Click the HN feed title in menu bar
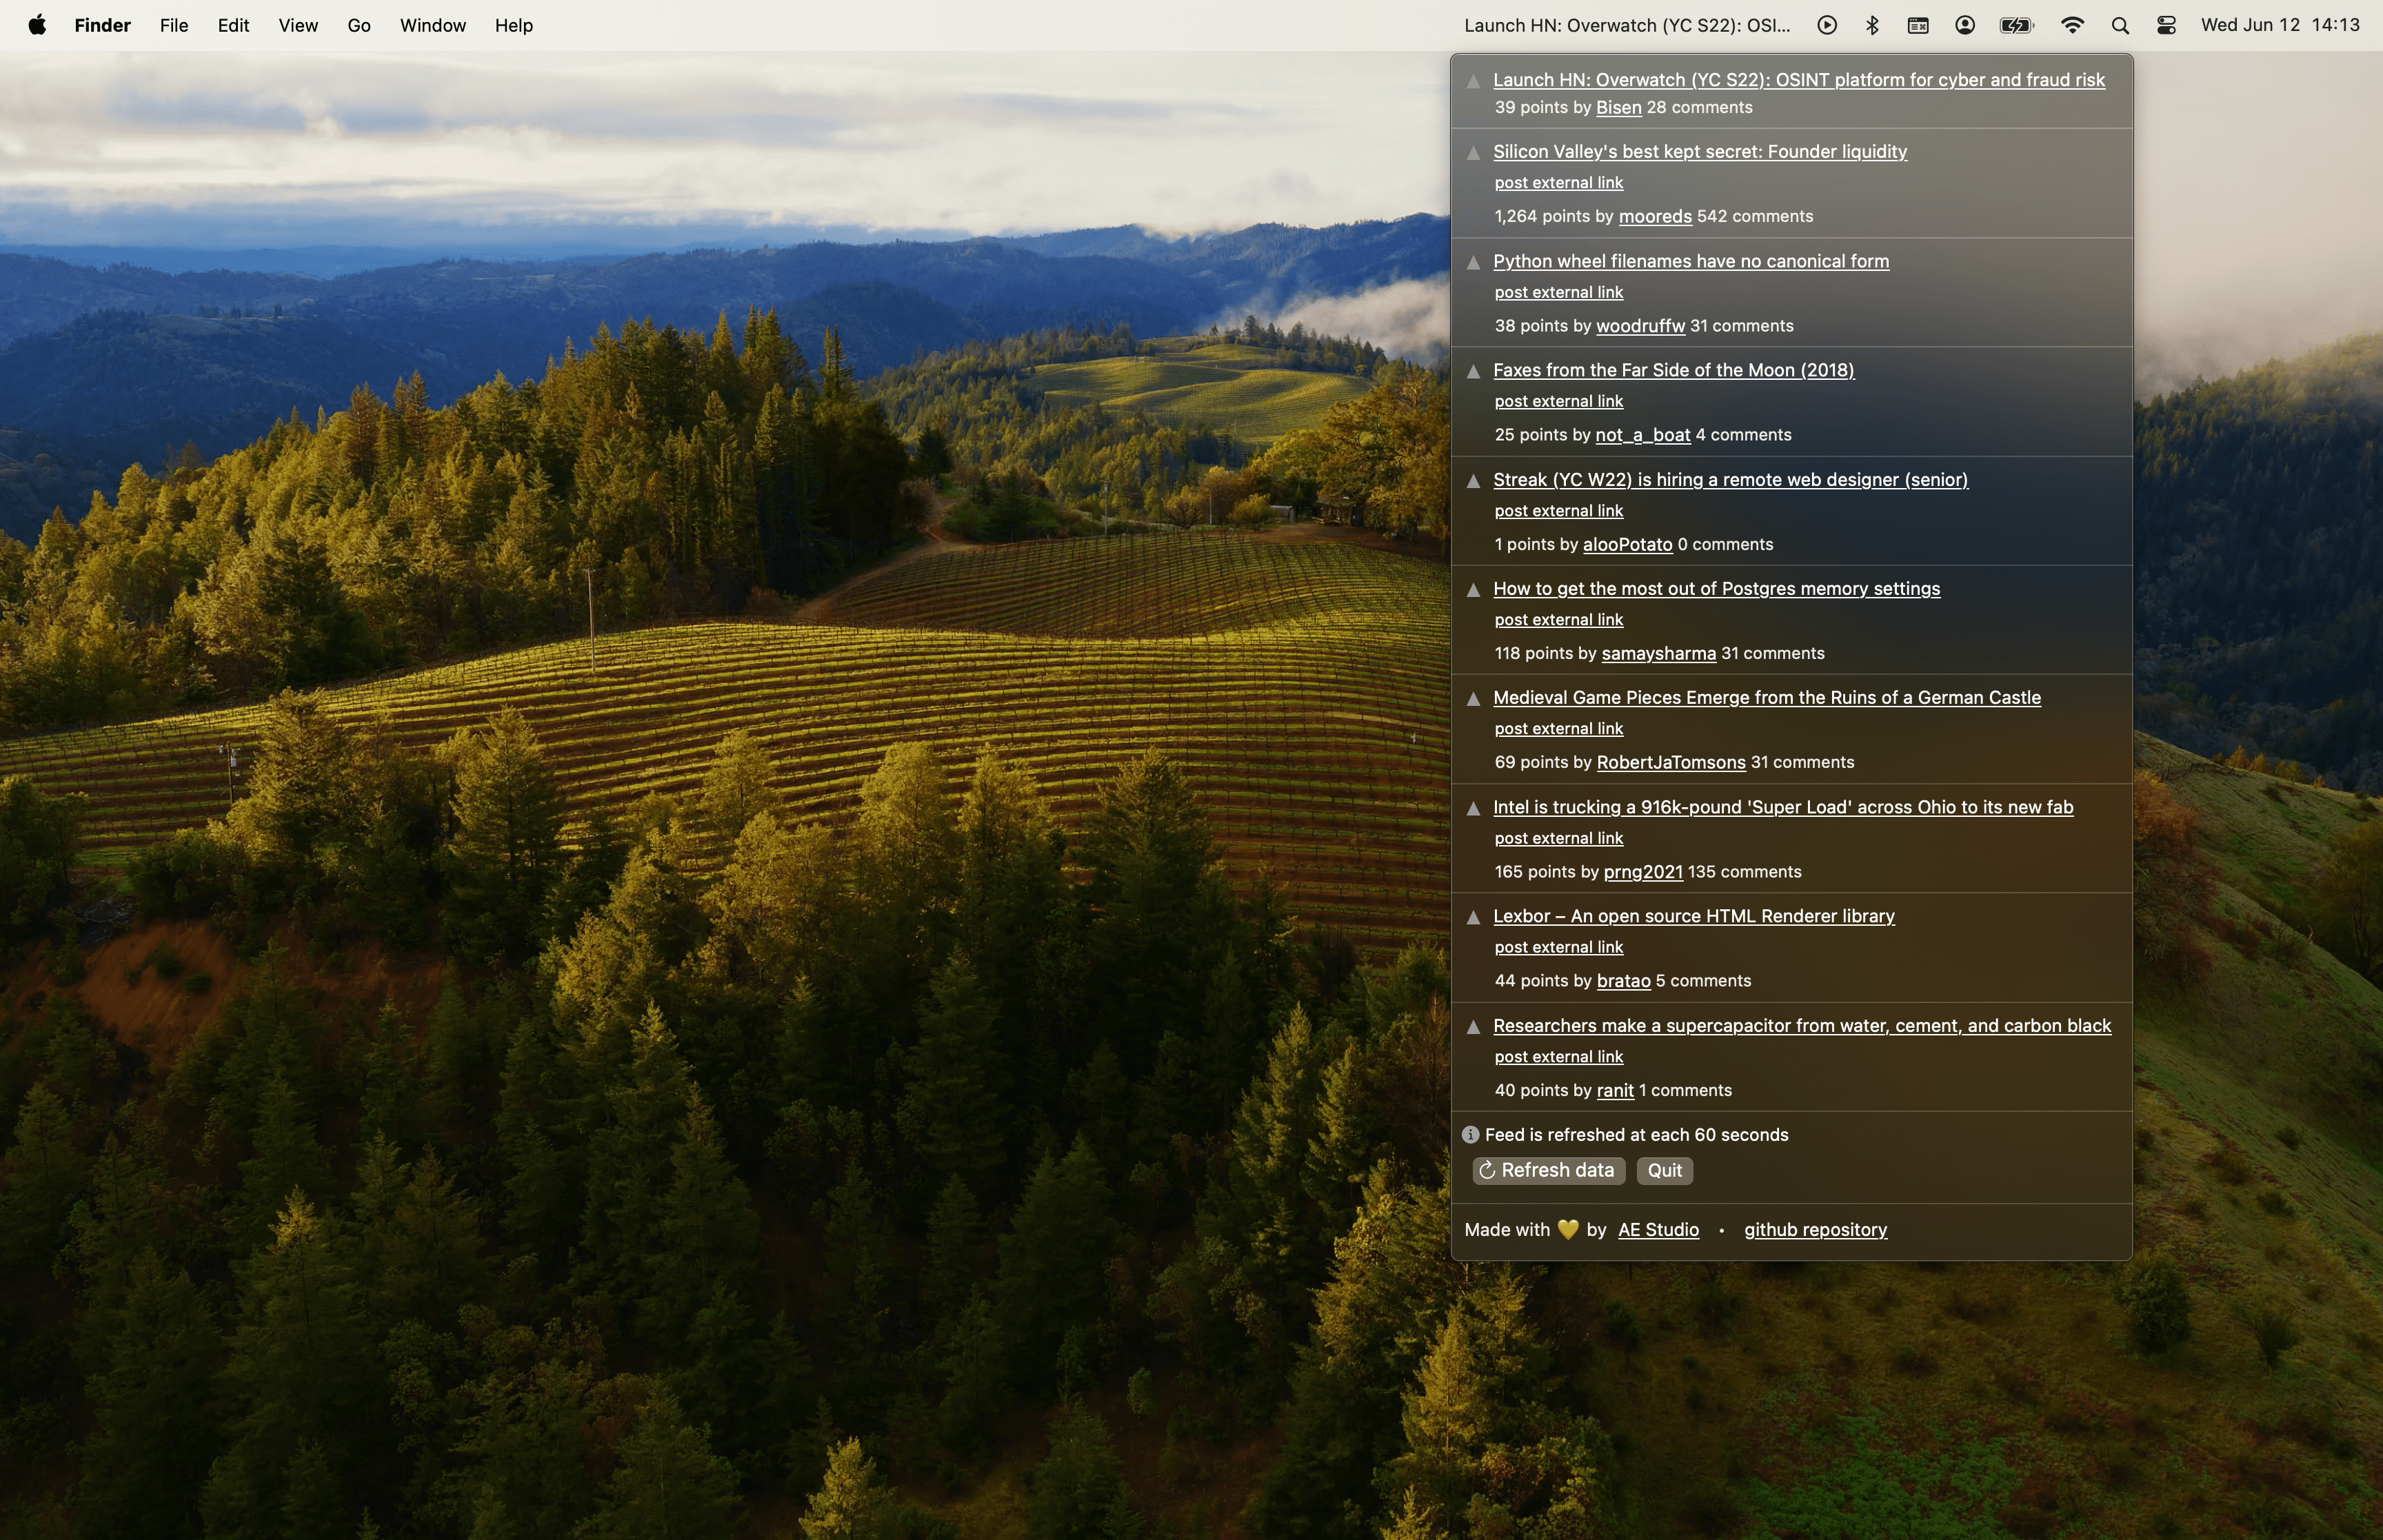Image resolution: width=2383 pixels, height=1540 pixels. pos(1627,25)
